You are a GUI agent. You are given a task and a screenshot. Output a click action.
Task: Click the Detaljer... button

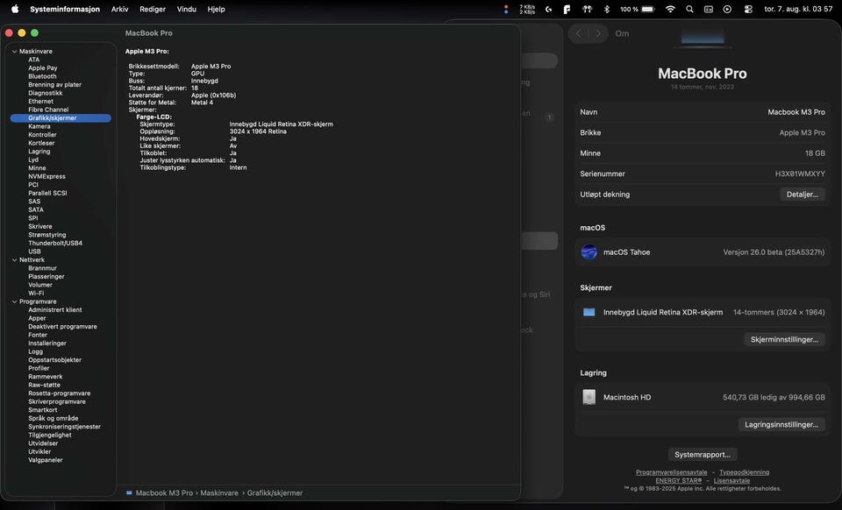[803, 195]
